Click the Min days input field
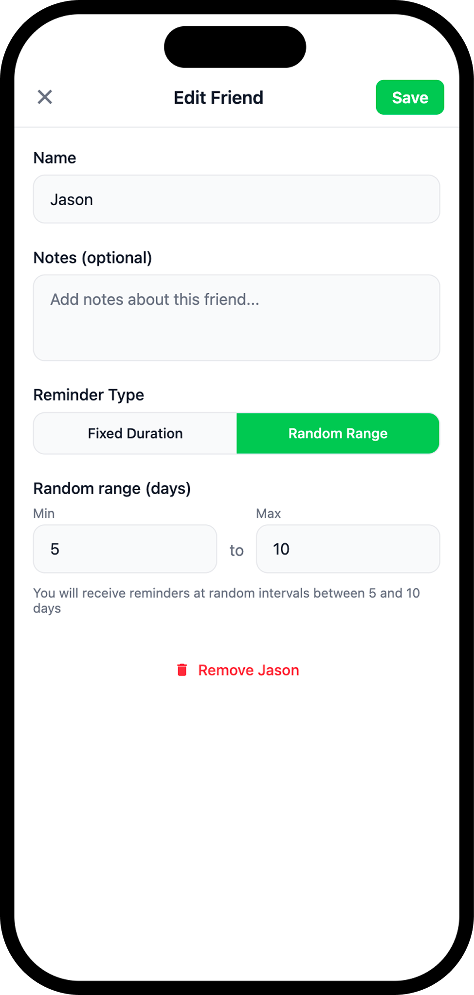474x995 pixels. click(x=125, y=549)
